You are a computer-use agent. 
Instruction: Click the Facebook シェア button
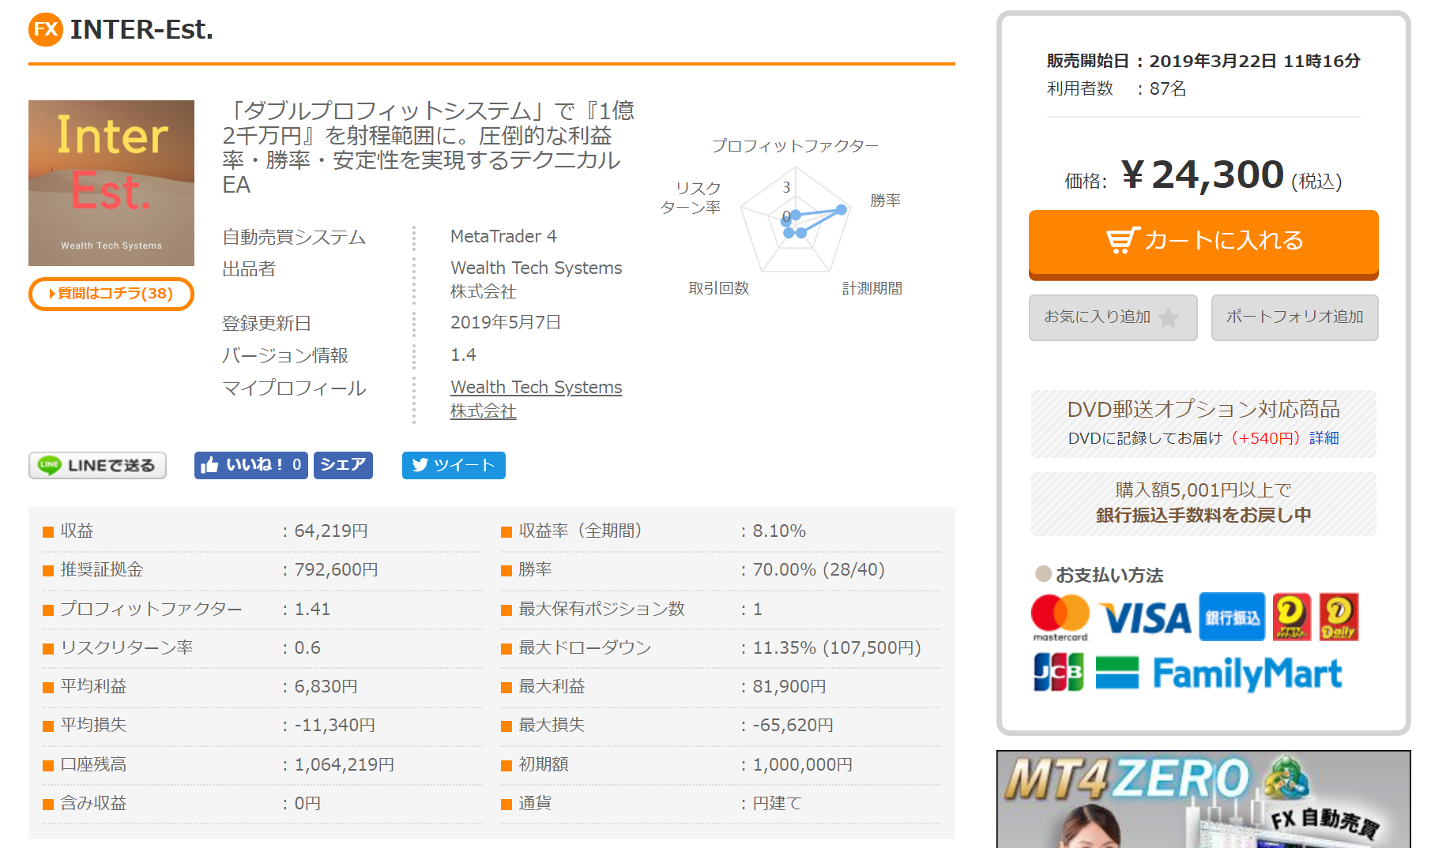(x=343, y=465)
